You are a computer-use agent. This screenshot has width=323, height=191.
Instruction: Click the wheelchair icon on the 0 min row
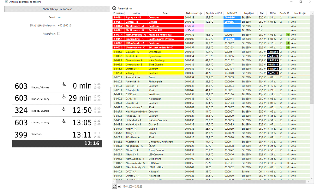pyautogui.click(x=64, y=84)
